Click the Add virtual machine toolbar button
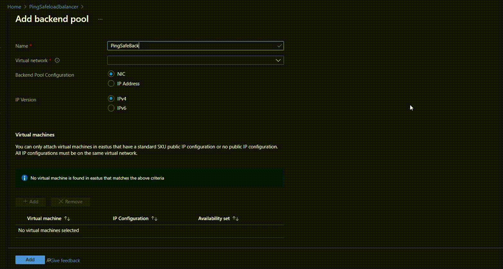 tap(31, 202)
